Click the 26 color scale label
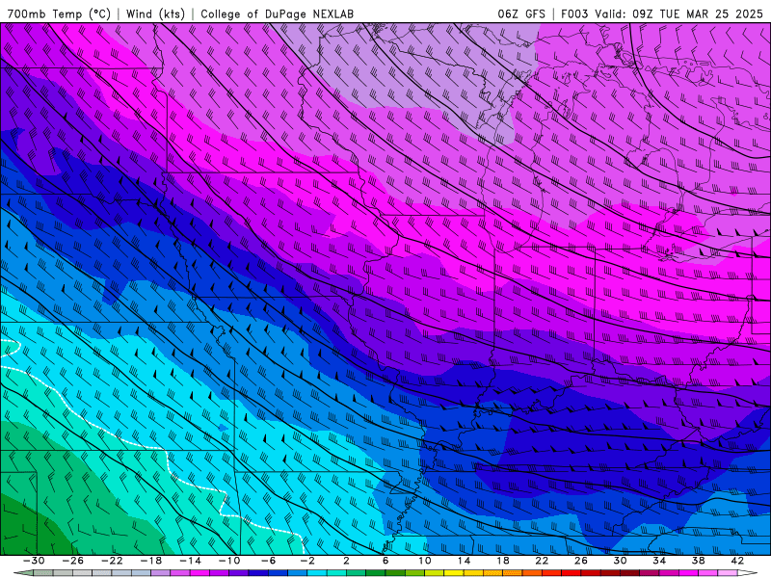The image size is (771, 578). (581, 561)
